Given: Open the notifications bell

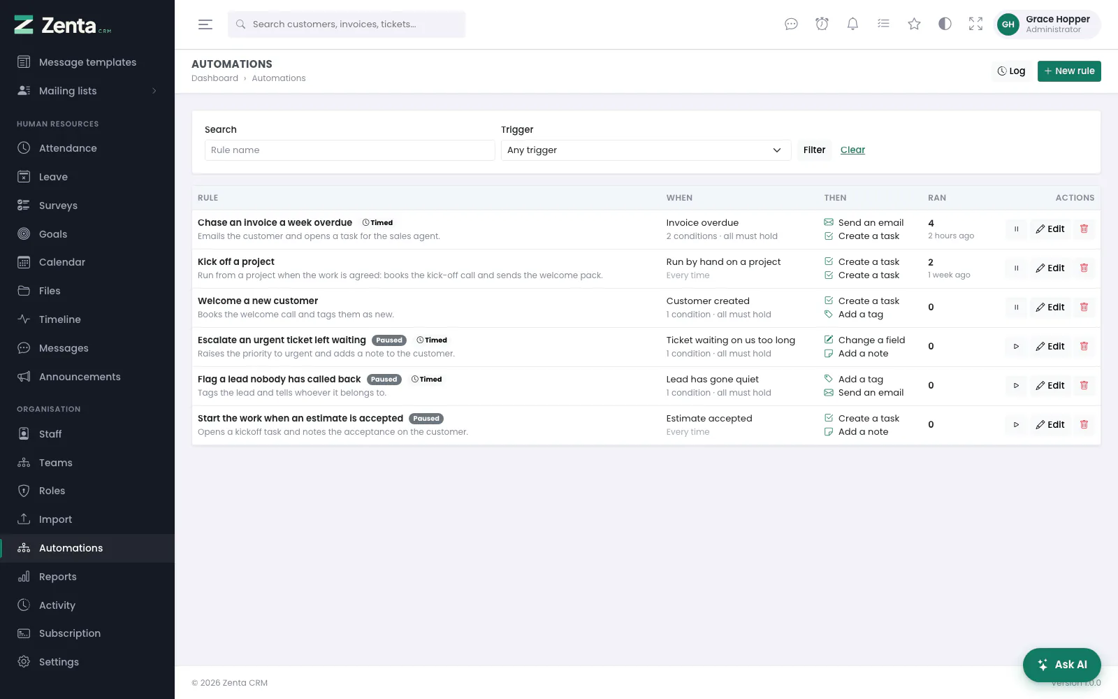Looking at the screenshot, I should point(852,24).
